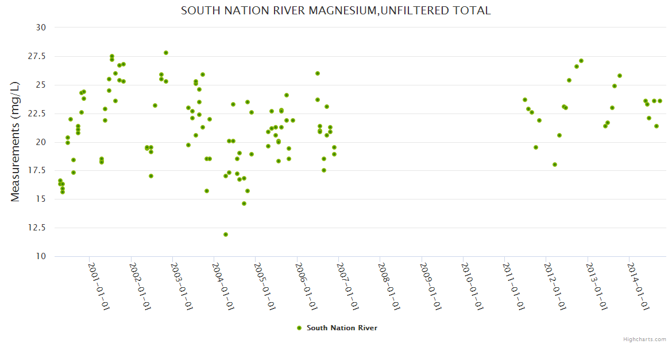
Task: Click the chart title about magnesium
Action: [x=335, y=10]
